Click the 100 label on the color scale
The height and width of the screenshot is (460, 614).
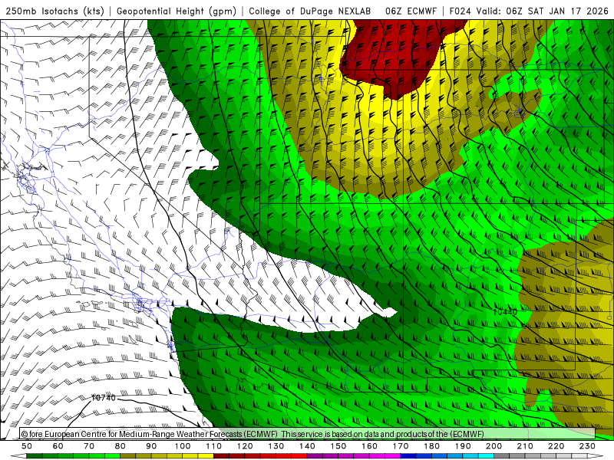183,446
